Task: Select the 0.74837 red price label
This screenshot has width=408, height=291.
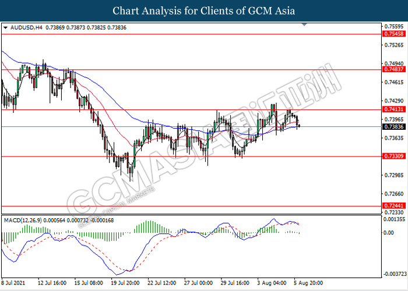Action: [394, 69]
